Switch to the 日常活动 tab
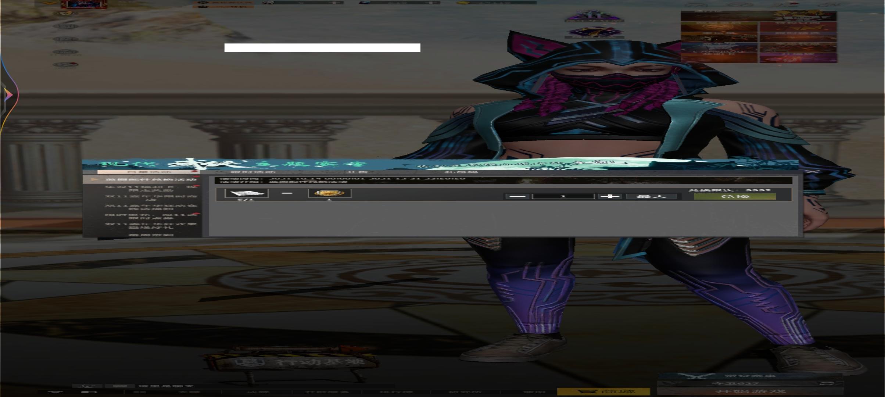The image size is (885, 397). 149,172
